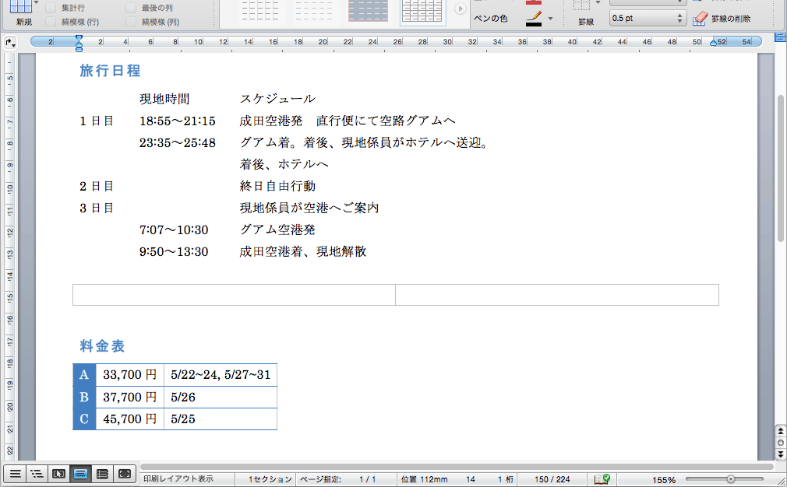Show more table styles with round arrow
787x487 pixels.
[x=460, y=9]
